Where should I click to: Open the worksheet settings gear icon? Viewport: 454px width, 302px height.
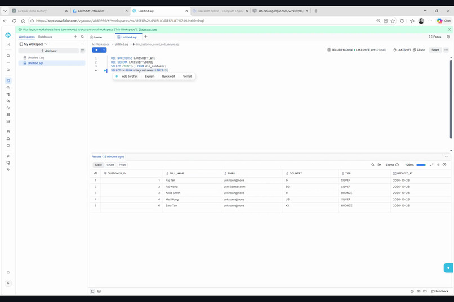pos(448,37)
